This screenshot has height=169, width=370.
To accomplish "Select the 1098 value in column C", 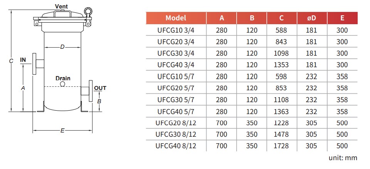I will coord(281,53).
